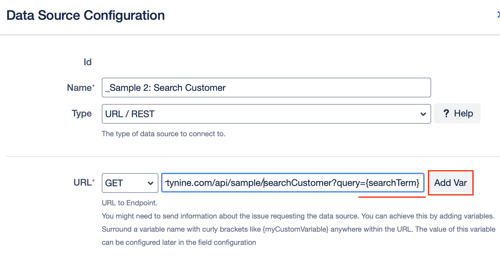Open Help for the URL / REST type
This screenshot has height=258, width=500.
point(457,113)
